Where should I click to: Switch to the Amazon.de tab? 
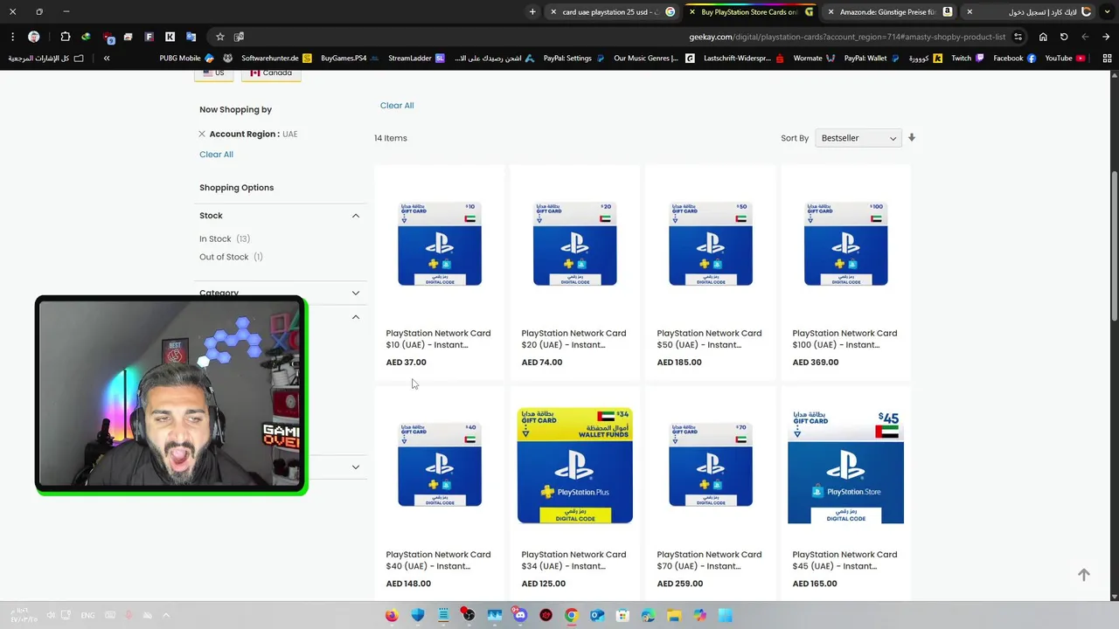point(889,12)
